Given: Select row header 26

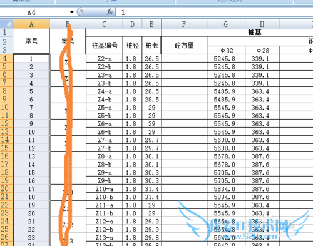Looking at the screenshot, I should coord(6,237).
